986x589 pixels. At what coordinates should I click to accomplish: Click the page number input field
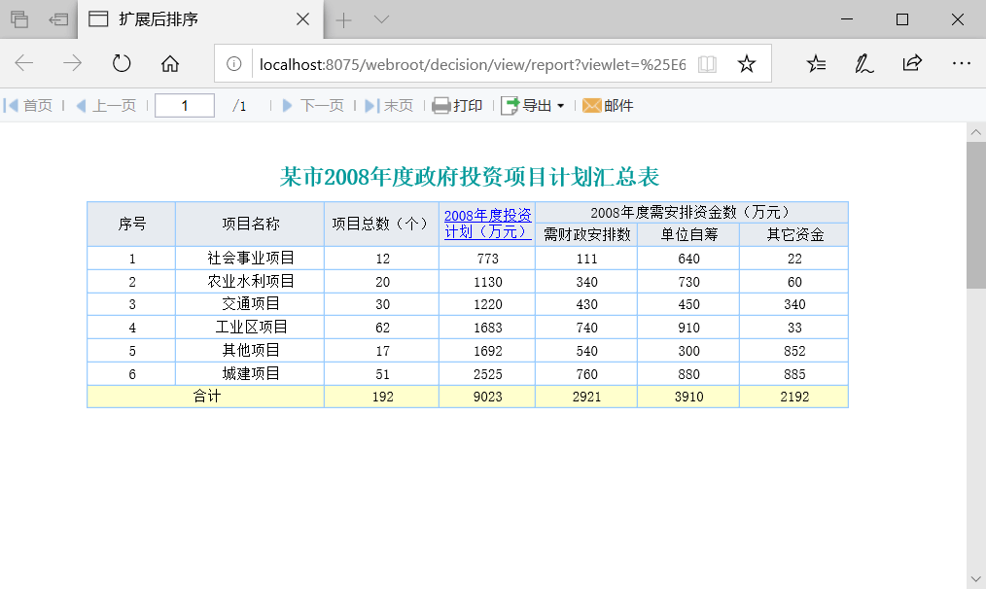pyautogui.click(x=184, y=106)
